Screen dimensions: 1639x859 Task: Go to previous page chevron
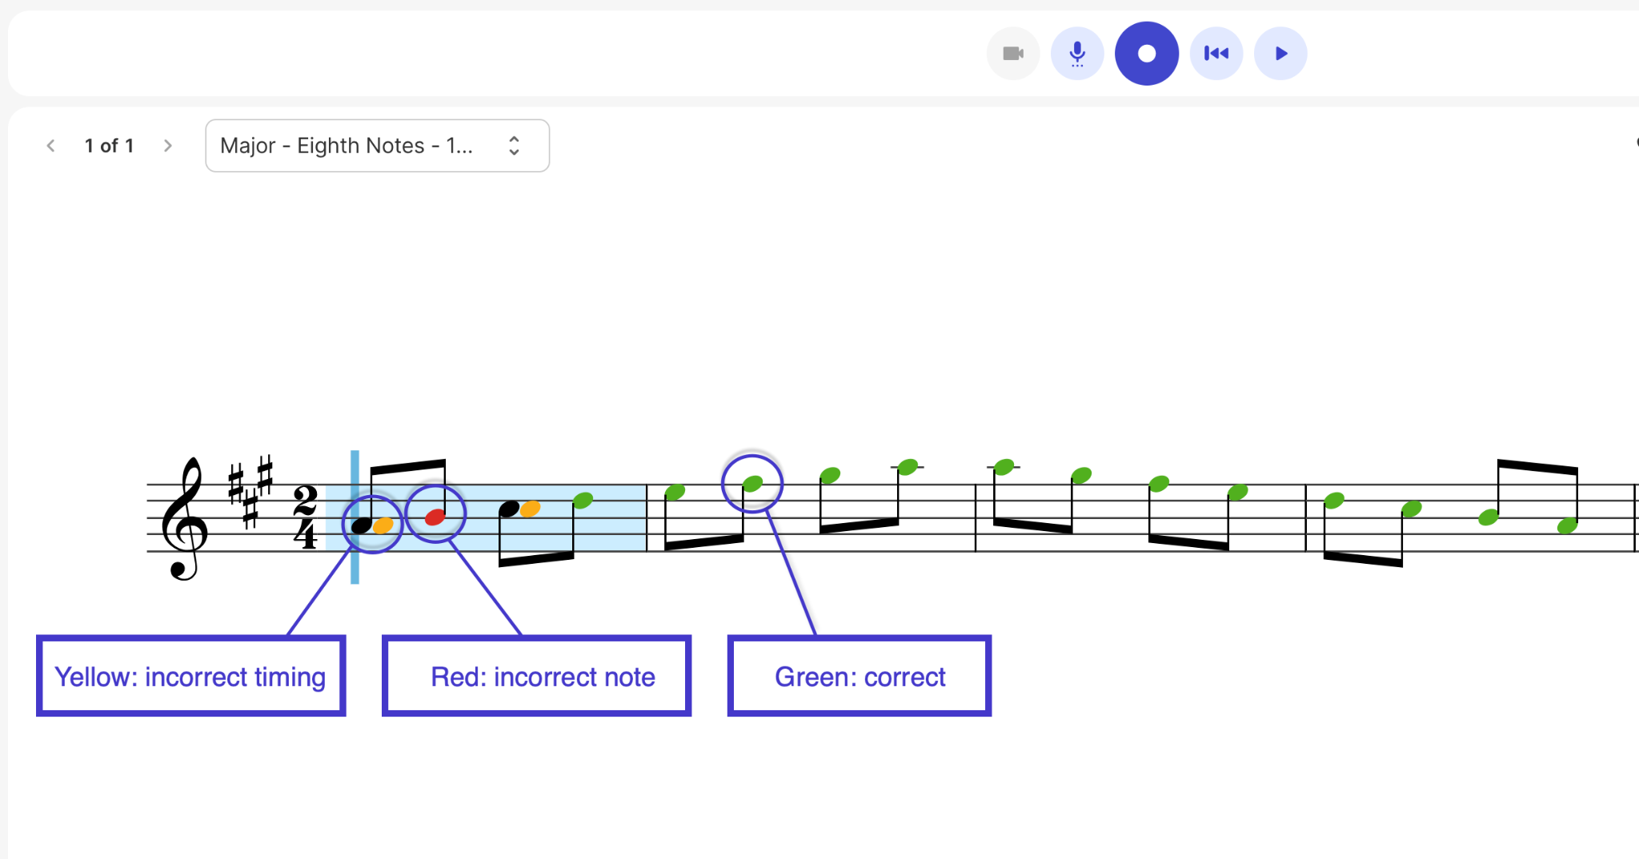[51, 146]
